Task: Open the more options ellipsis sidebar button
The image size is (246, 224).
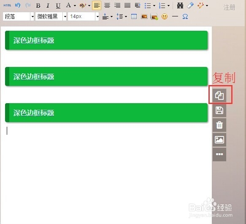Action: [219, 155]
